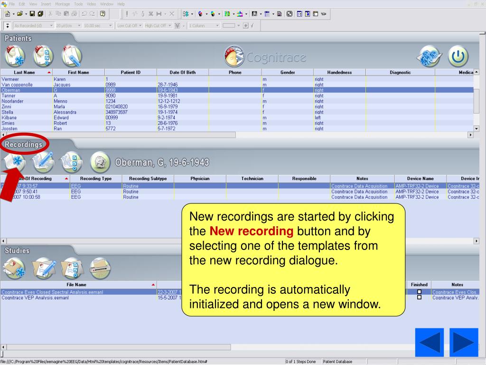Delete recording with crumpled paper icon

click(x=100, y=162)
